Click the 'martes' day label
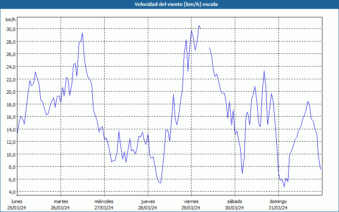 [61, 201]
